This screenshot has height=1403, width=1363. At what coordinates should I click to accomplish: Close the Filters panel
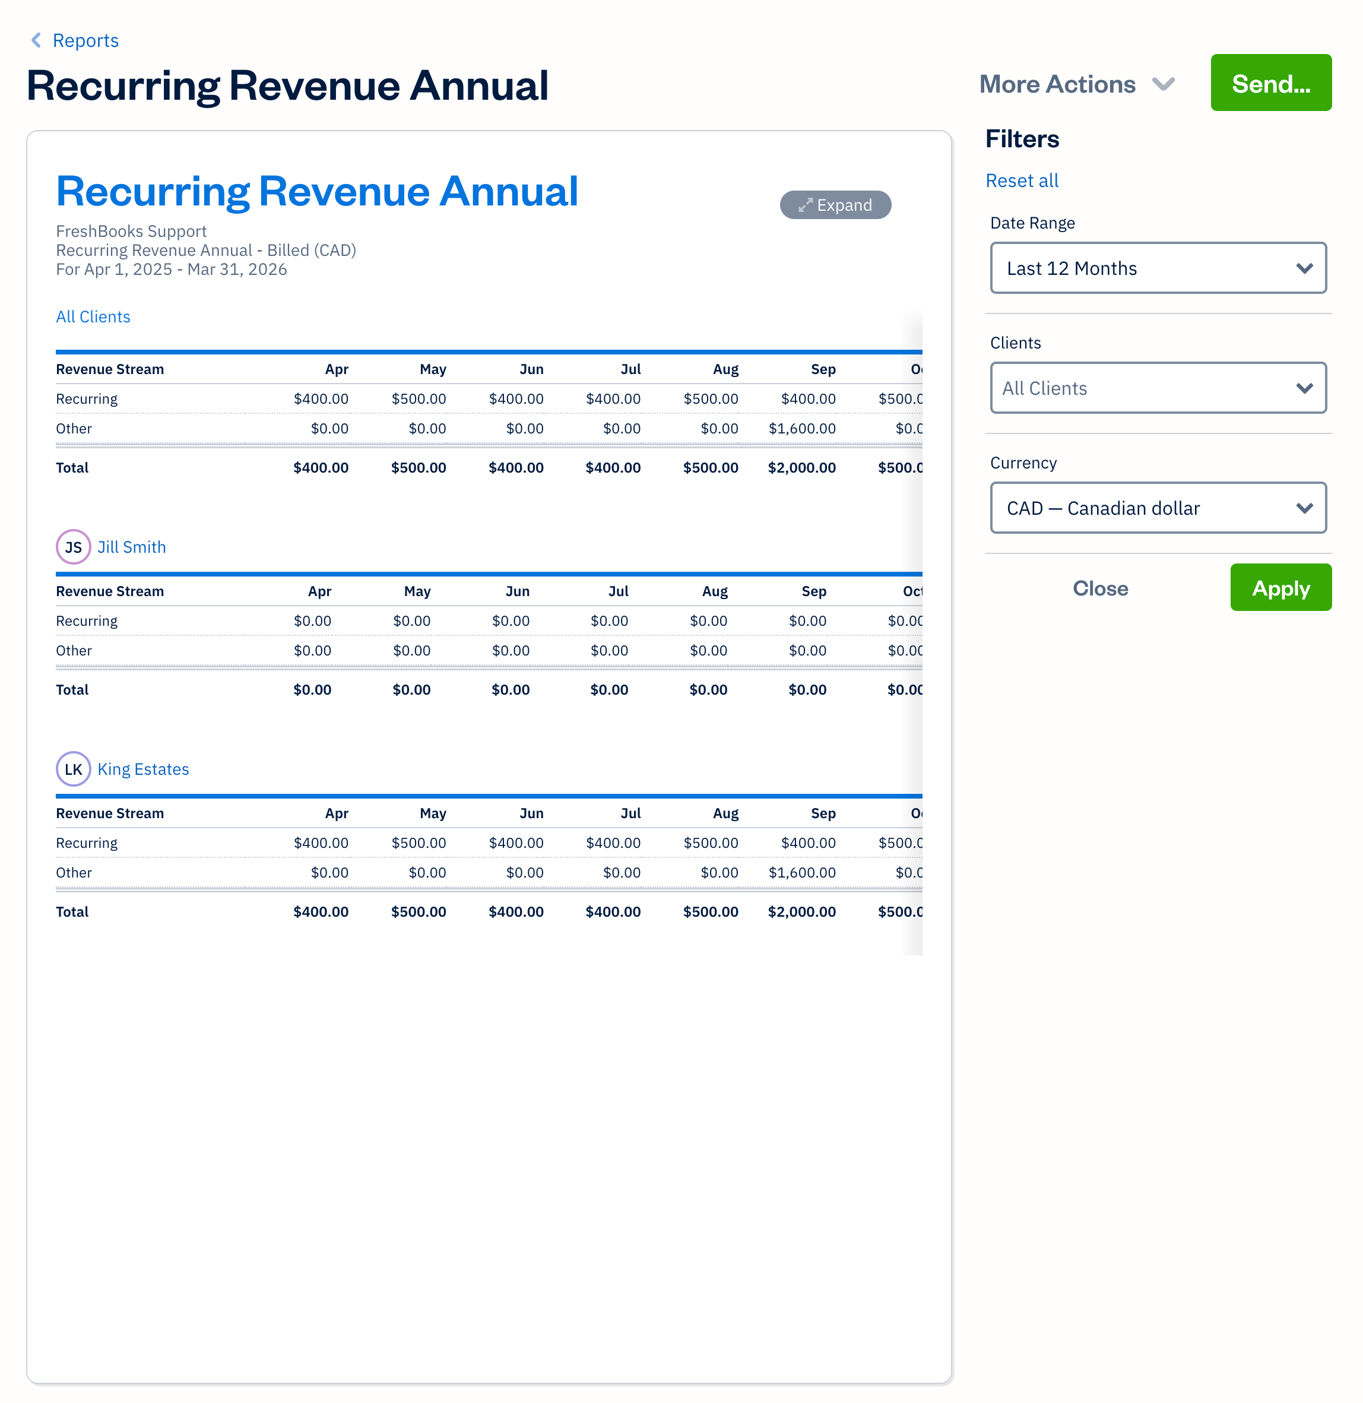[x=1100, y=588]
